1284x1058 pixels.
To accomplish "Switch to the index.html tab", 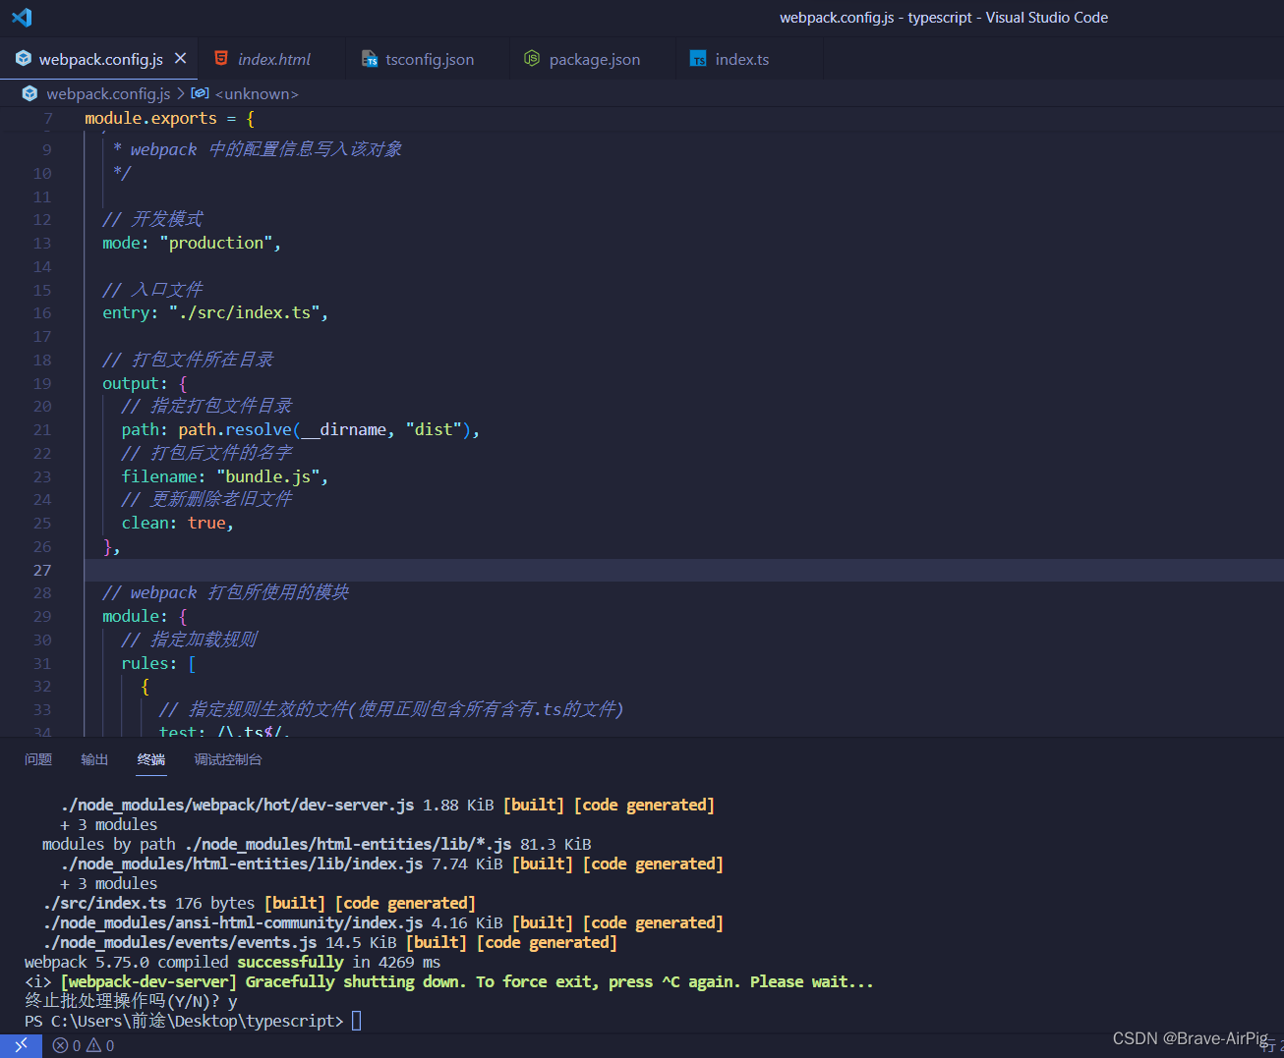I will click(273, 60).
